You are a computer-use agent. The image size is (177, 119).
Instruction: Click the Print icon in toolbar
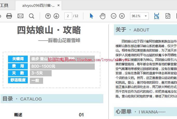pos(9,16)
